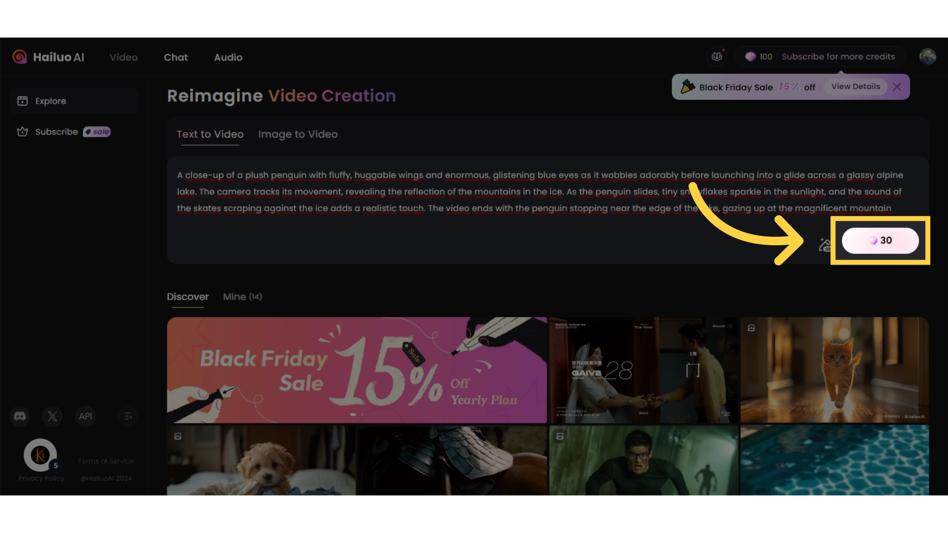Switch to the Image to Video tab
The image size is (948, 533).
298,134
